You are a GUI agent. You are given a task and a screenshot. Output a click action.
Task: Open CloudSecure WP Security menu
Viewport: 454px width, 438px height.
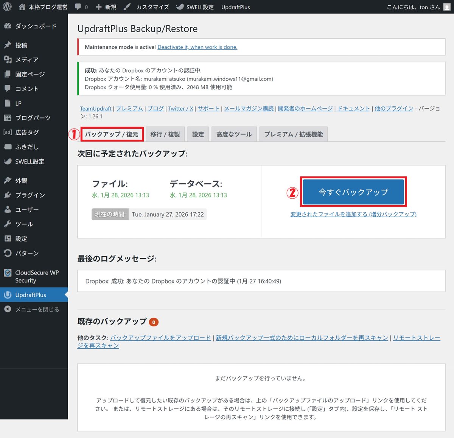click(x=36, y=276)
